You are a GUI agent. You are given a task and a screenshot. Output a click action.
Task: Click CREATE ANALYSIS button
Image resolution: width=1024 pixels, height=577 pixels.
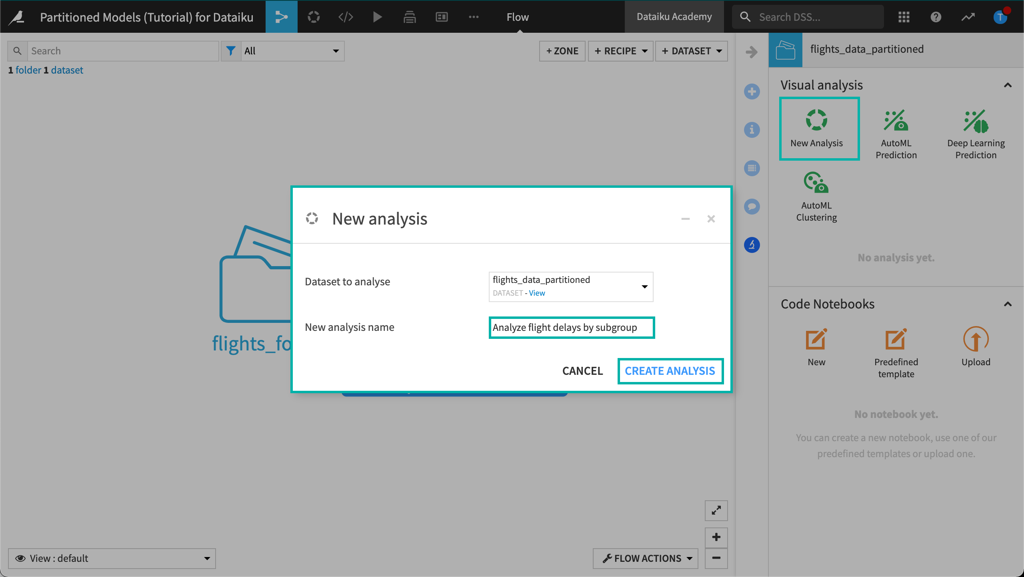click(670, 371)
